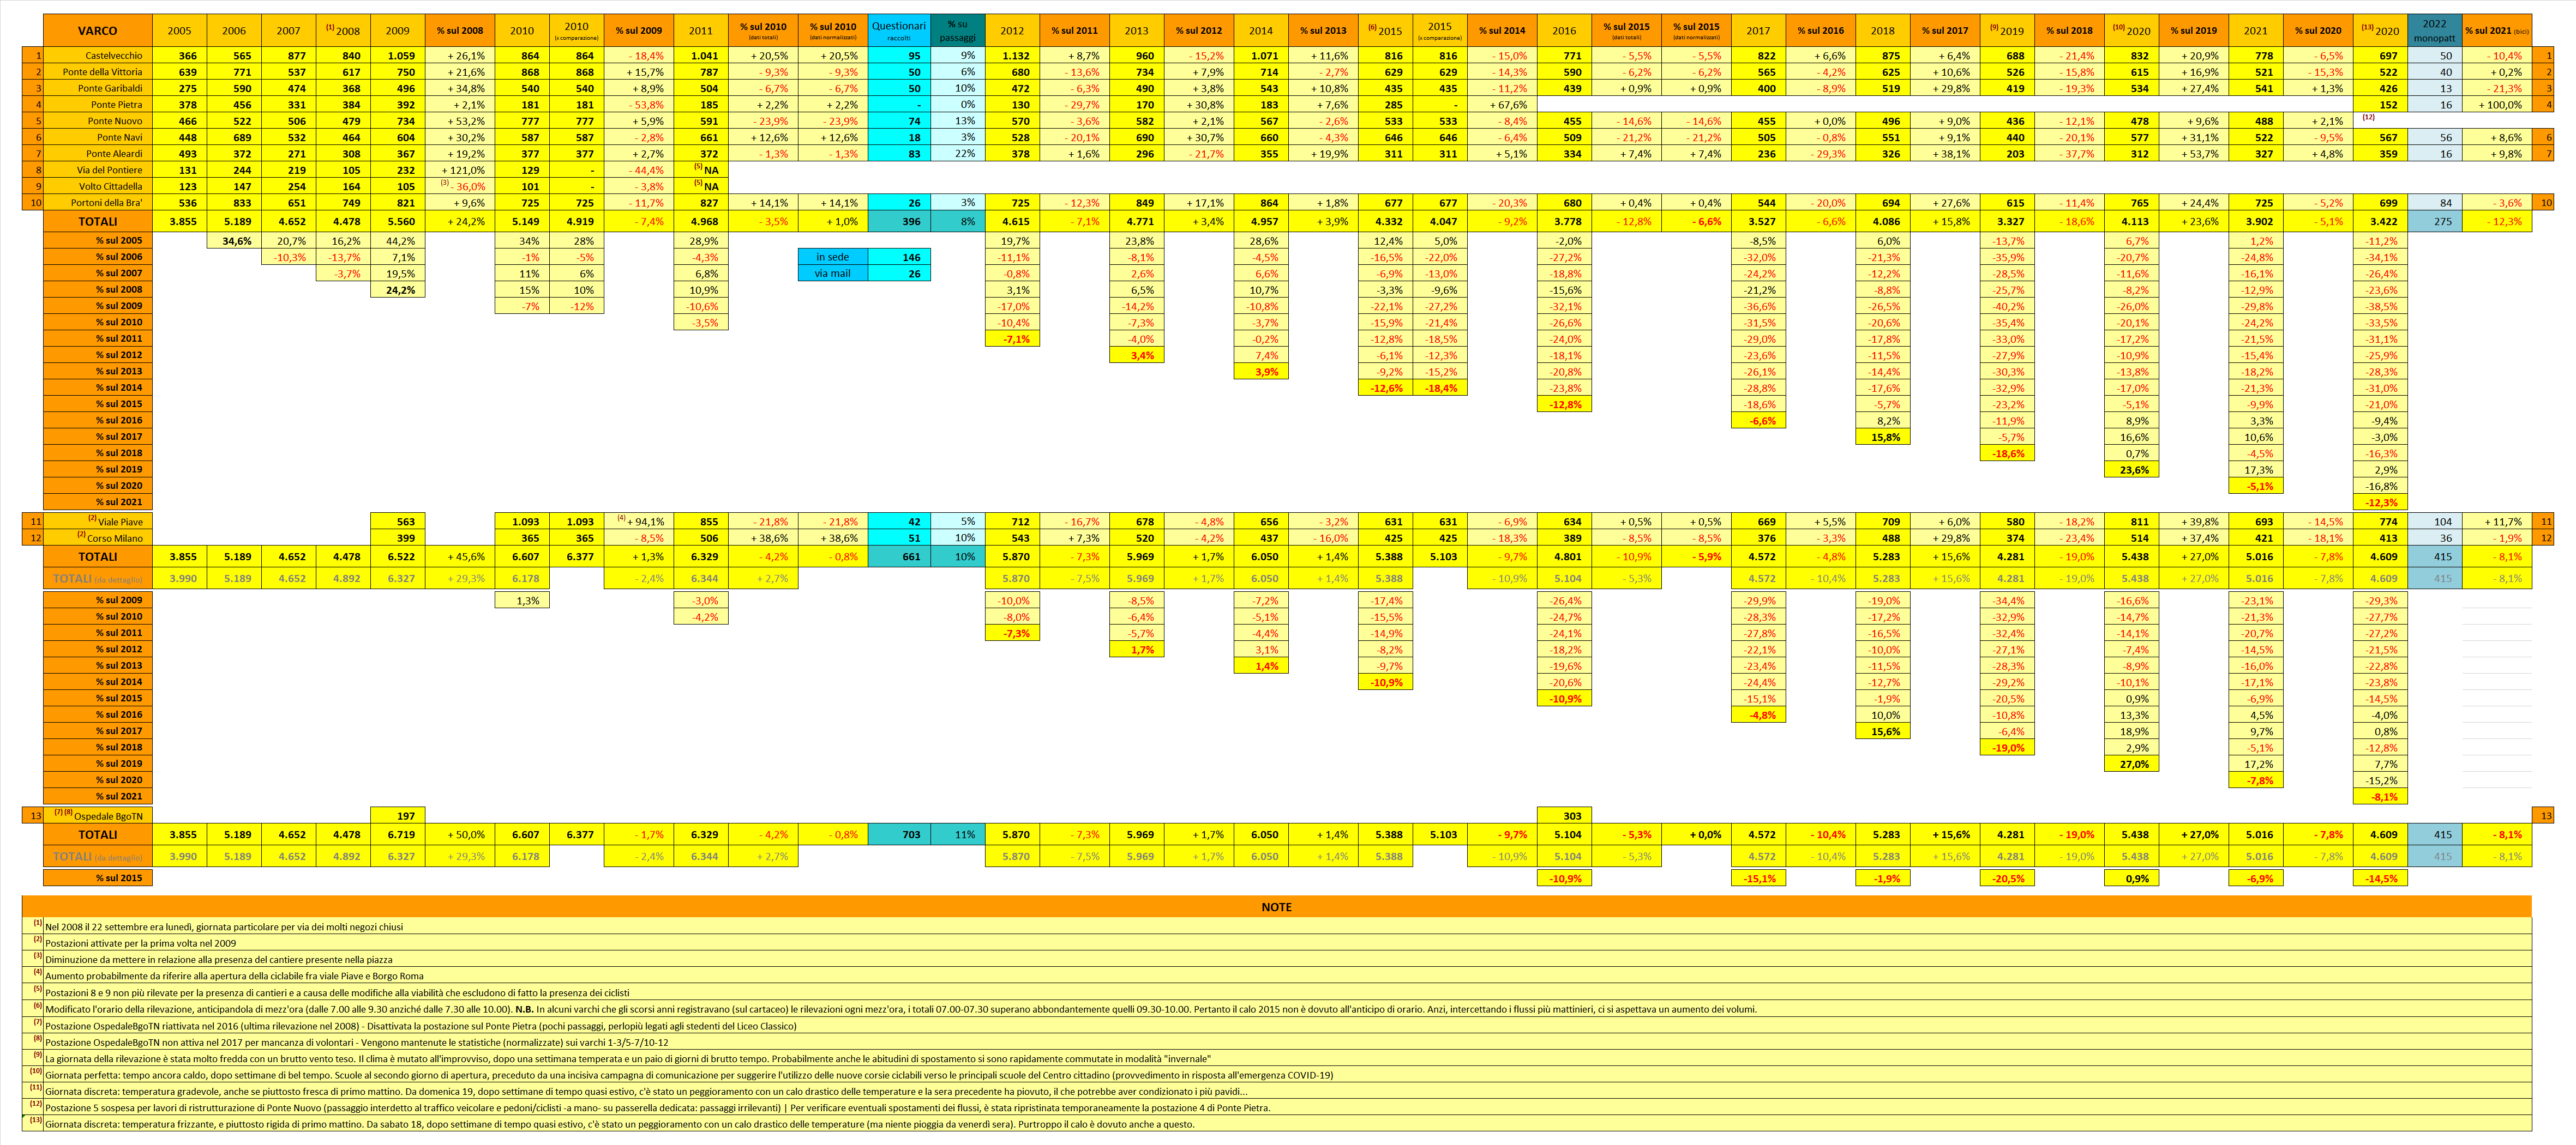Select the Ponte Nuovo row label
The height and width of the screenshot is (1145, 2576).
click(98, 121)
